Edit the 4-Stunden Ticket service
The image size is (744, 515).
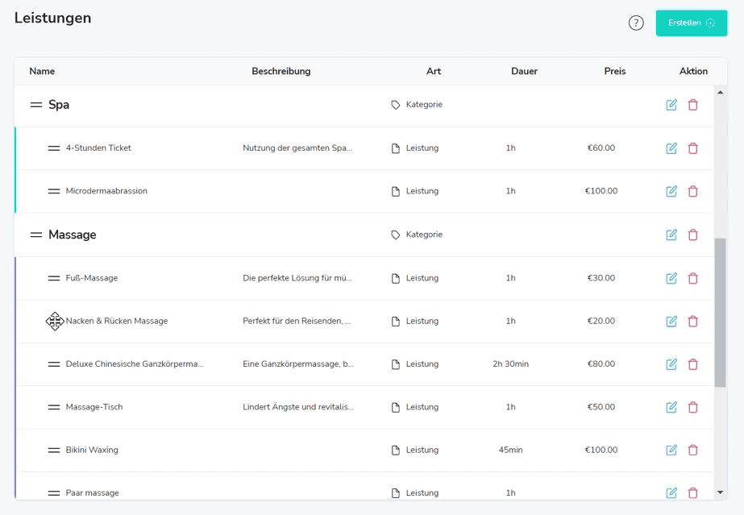pyautogui.click(x=671, y=148)
